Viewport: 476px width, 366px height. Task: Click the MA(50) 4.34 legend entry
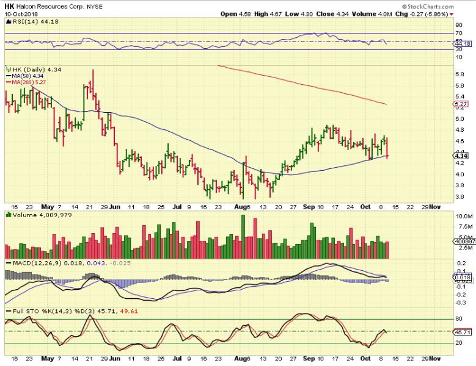tap(24, 76)
